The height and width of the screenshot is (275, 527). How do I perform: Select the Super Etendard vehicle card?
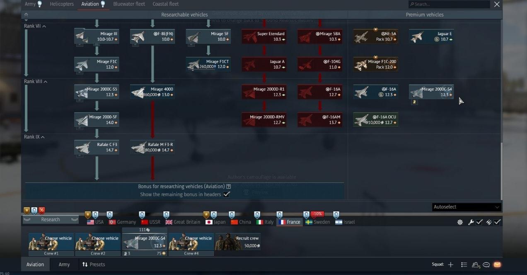264,36
